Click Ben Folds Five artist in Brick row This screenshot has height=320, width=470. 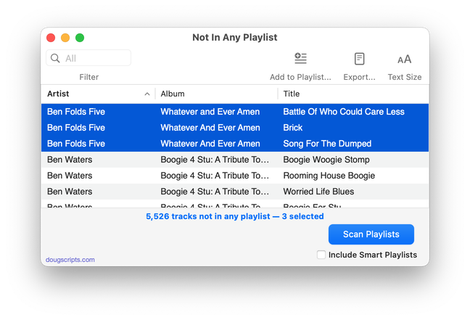[76, 128]
